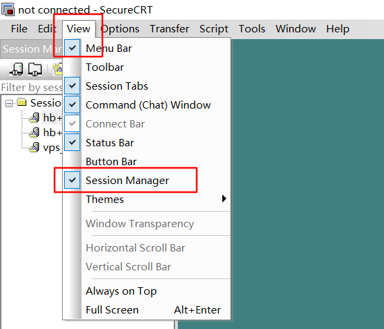The image size is (384, 329).
Task: Open the Tools menu
Action: (x=252, y=29)
